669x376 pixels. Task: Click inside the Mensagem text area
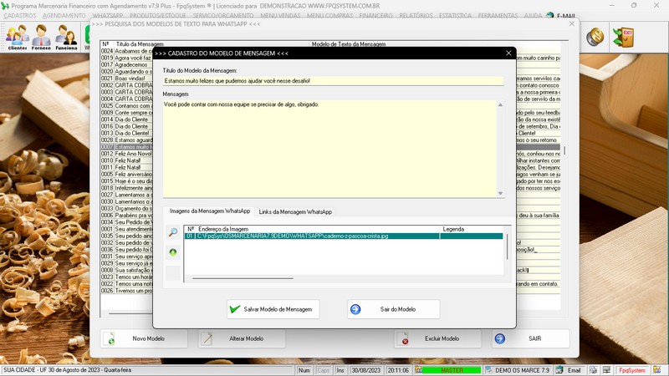point(329,149)
